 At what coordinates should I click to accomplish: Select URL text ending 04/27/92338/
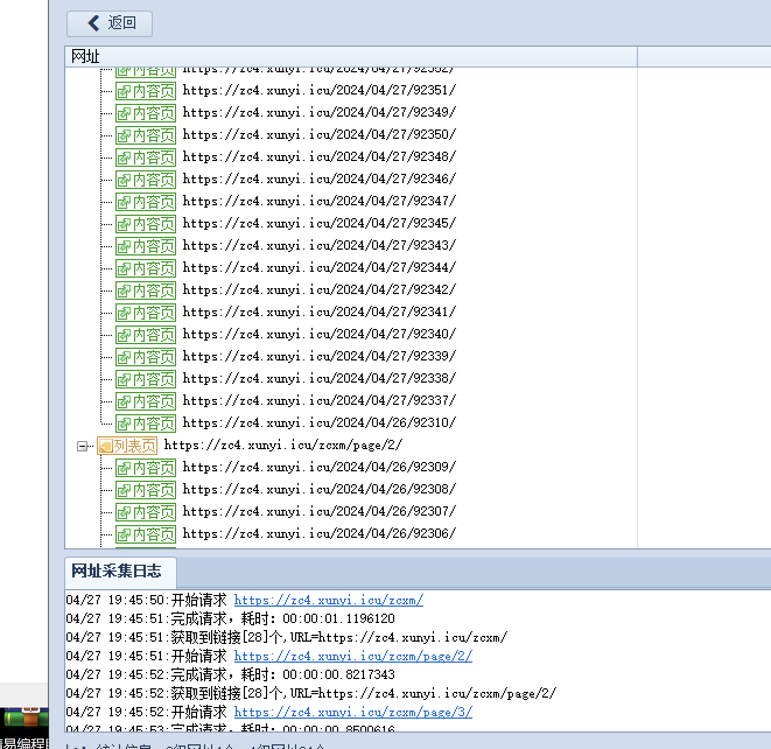coord(319,379)
